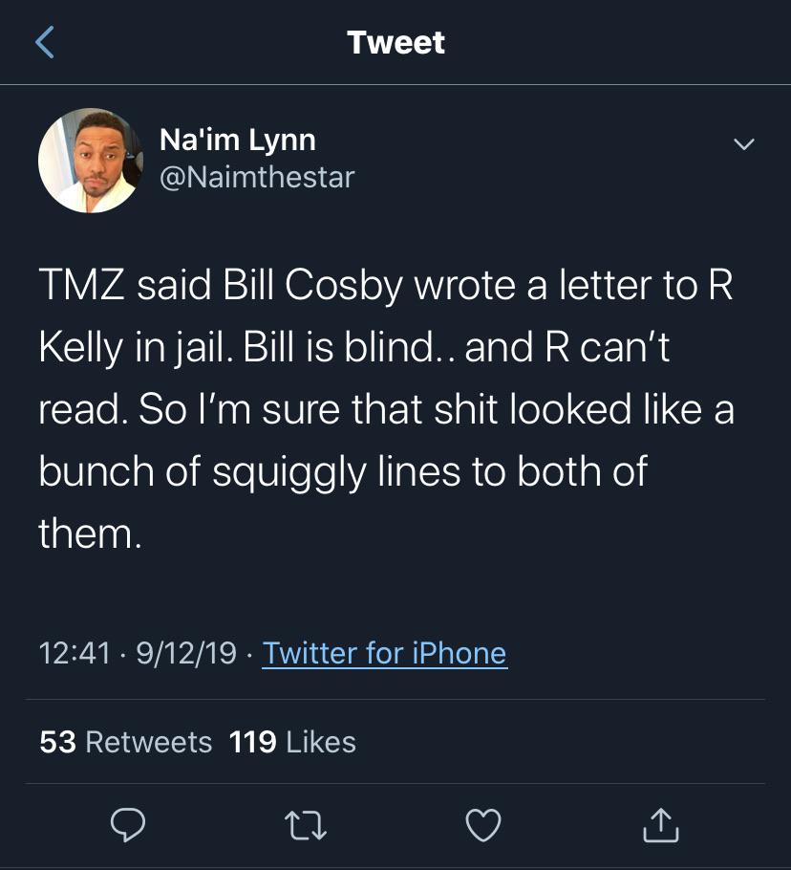
Task: View the 53 Retweets list
Action: (126, 742)
